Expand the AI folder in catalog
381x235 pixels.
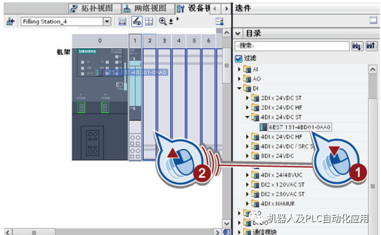pyautogui.click(x=239, y=69)
